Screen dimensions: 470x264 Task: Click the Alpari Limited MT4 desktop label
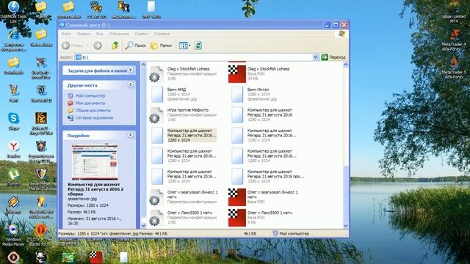(454, 18)
